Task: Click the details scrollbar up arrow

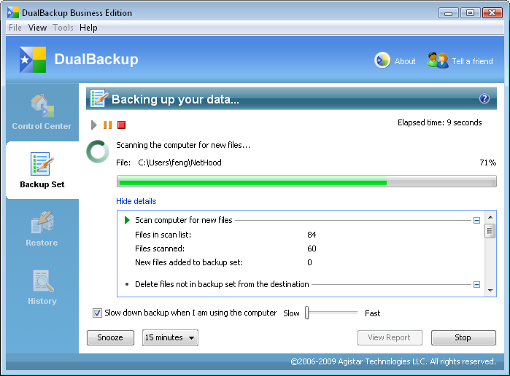Action: tap(490, 216)
